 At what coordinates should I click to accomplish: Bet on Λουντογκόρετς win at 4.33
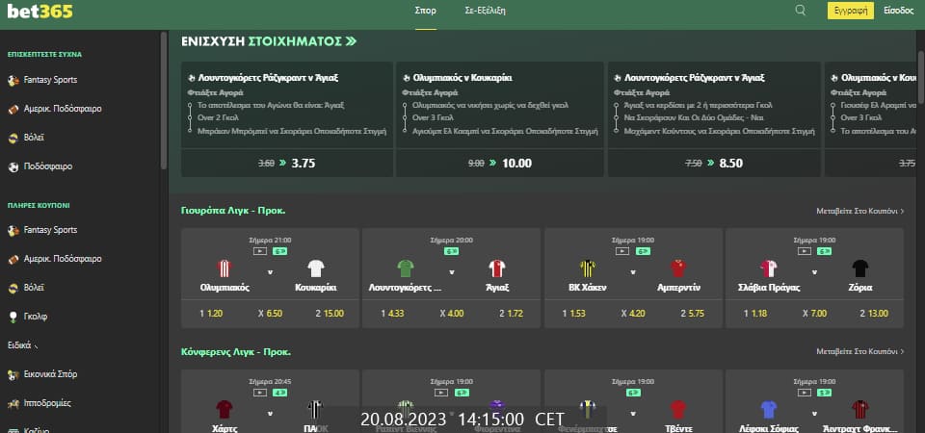coord(392,314)
